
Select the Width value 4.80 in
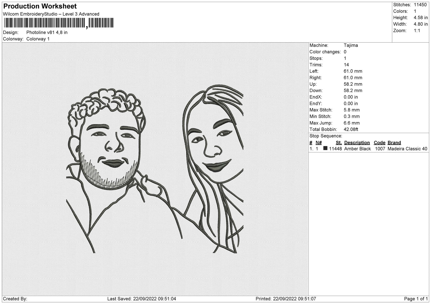(x=421, y=24)
